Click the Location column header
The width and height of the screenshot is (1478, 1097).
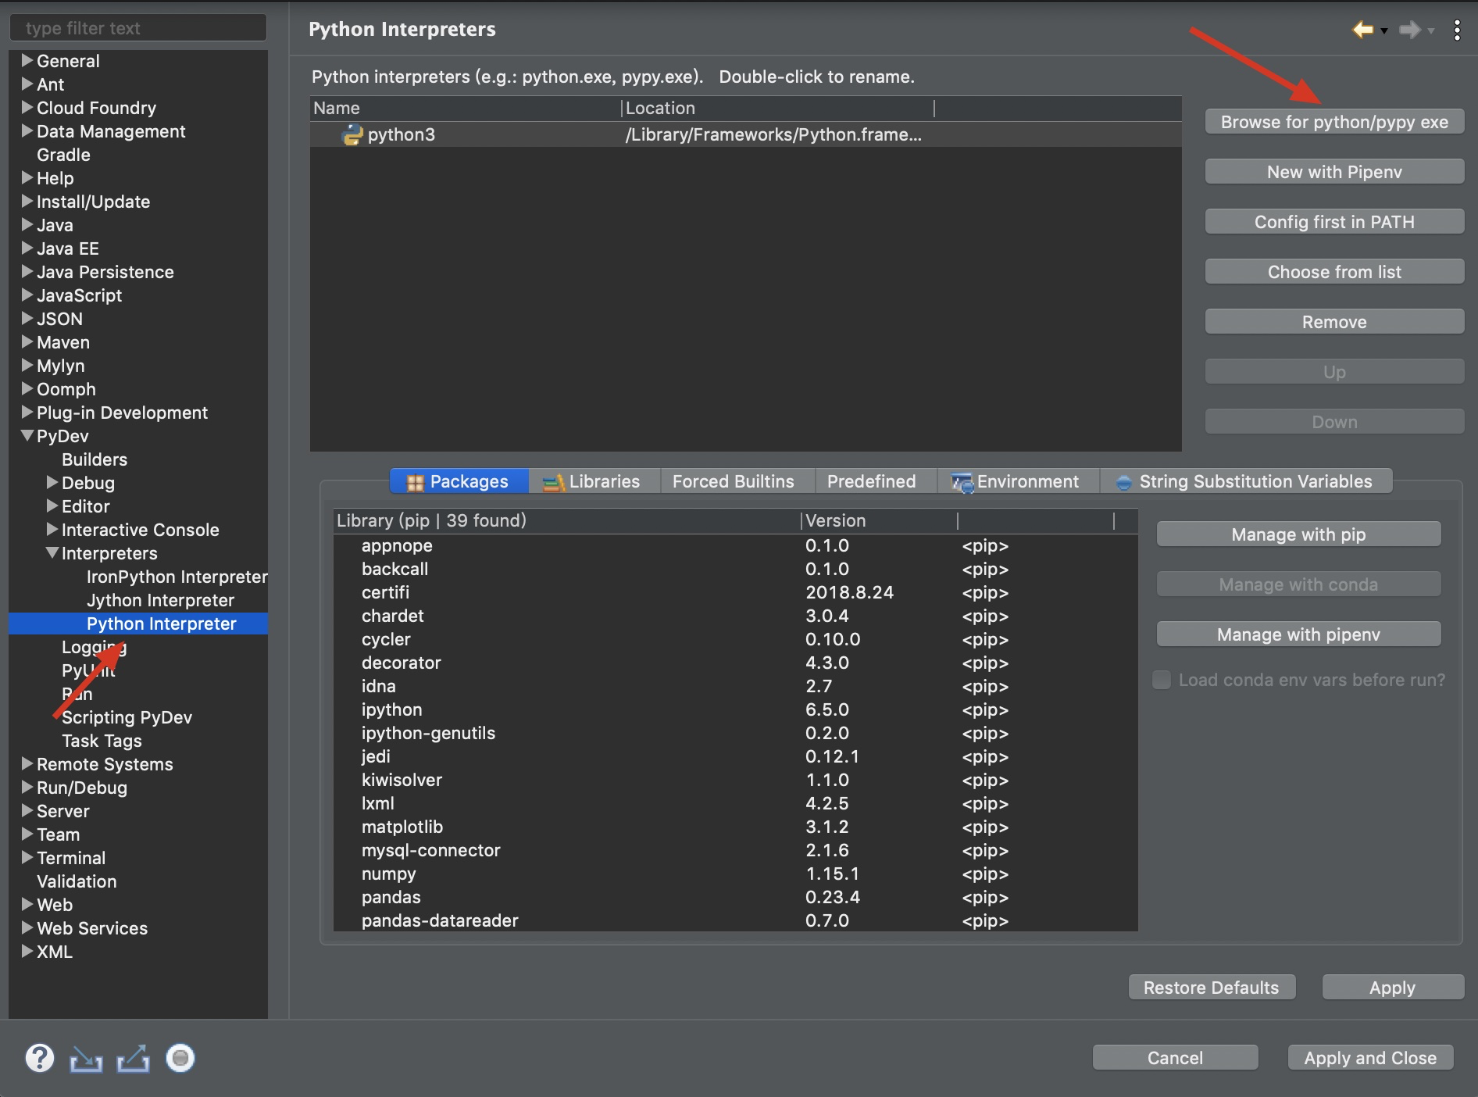click(778, 109)
